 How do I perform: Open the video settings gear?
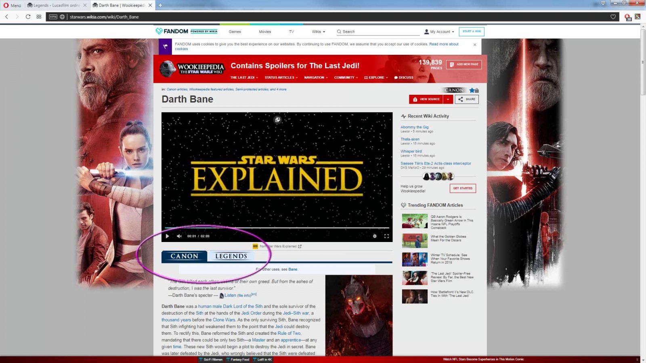click(x=375, y=236)
